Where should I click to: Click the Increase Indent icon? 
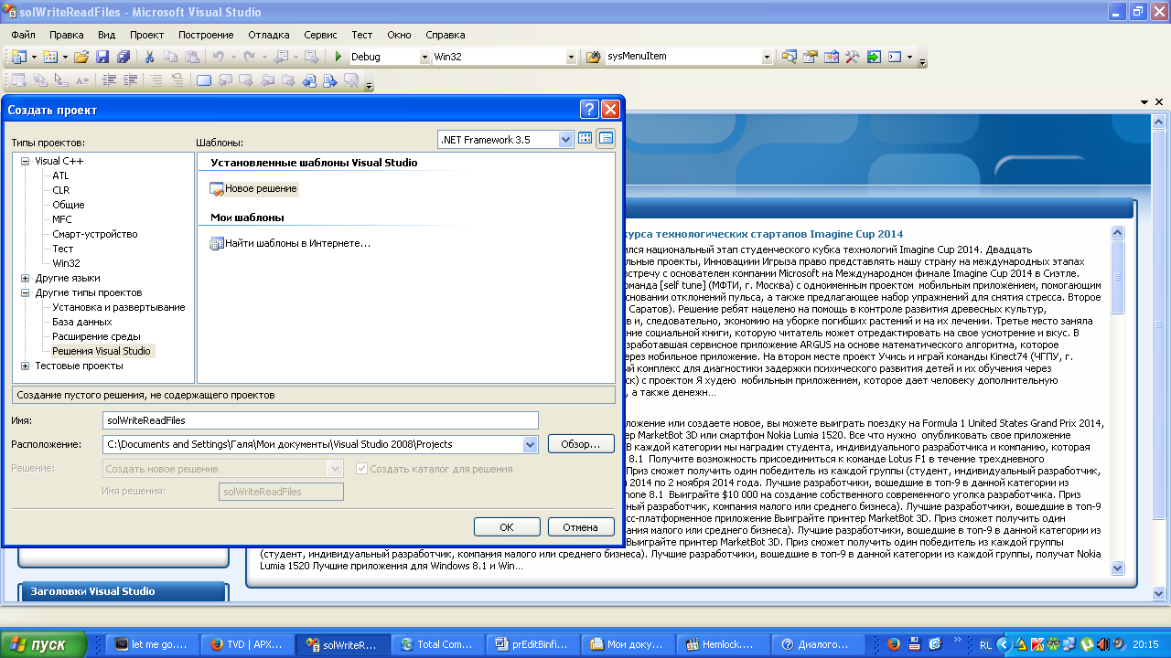point(129,80)
